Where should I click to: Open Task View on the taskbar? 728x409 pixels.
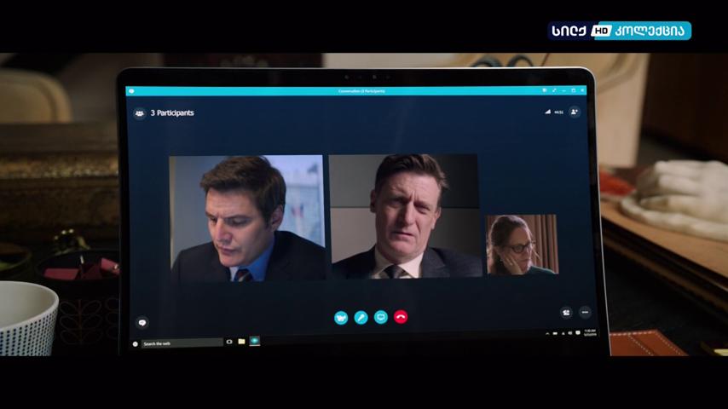click(x=229, y=343)
